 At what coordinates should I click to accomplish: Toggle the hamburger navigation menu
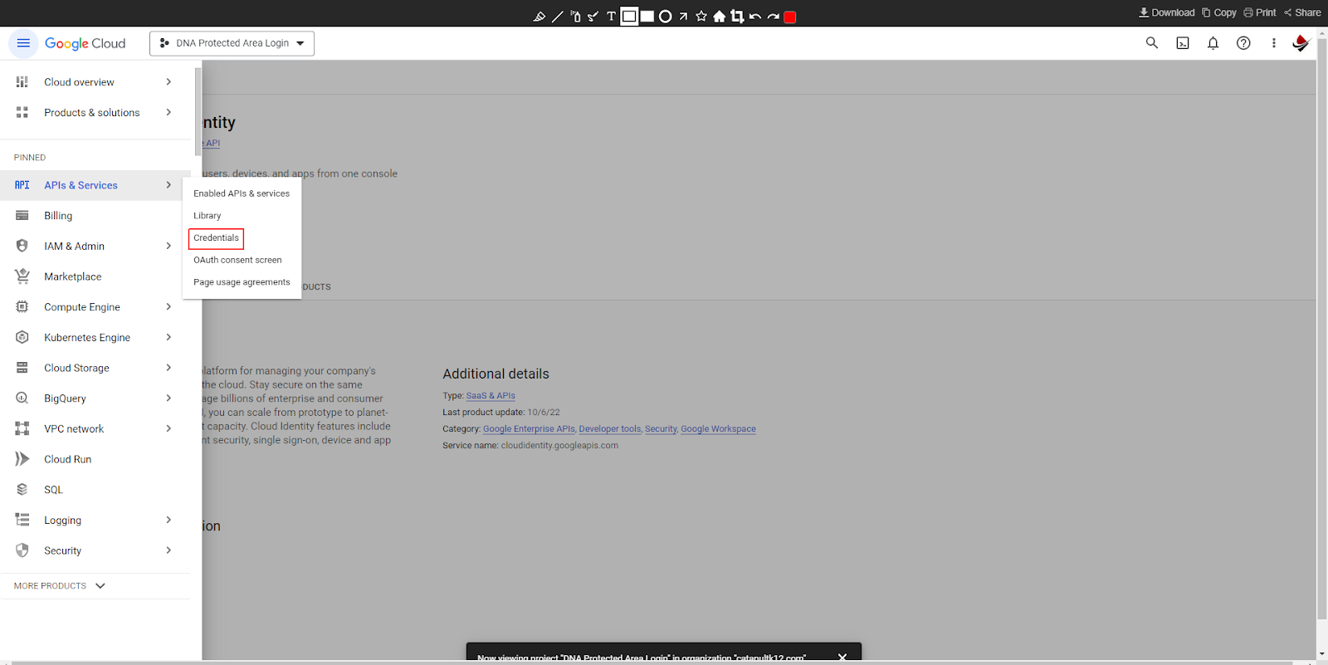(23, 43)
